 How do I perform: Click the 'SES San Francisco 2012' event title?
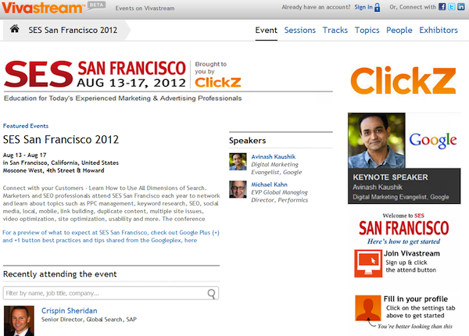coord(61,139)
